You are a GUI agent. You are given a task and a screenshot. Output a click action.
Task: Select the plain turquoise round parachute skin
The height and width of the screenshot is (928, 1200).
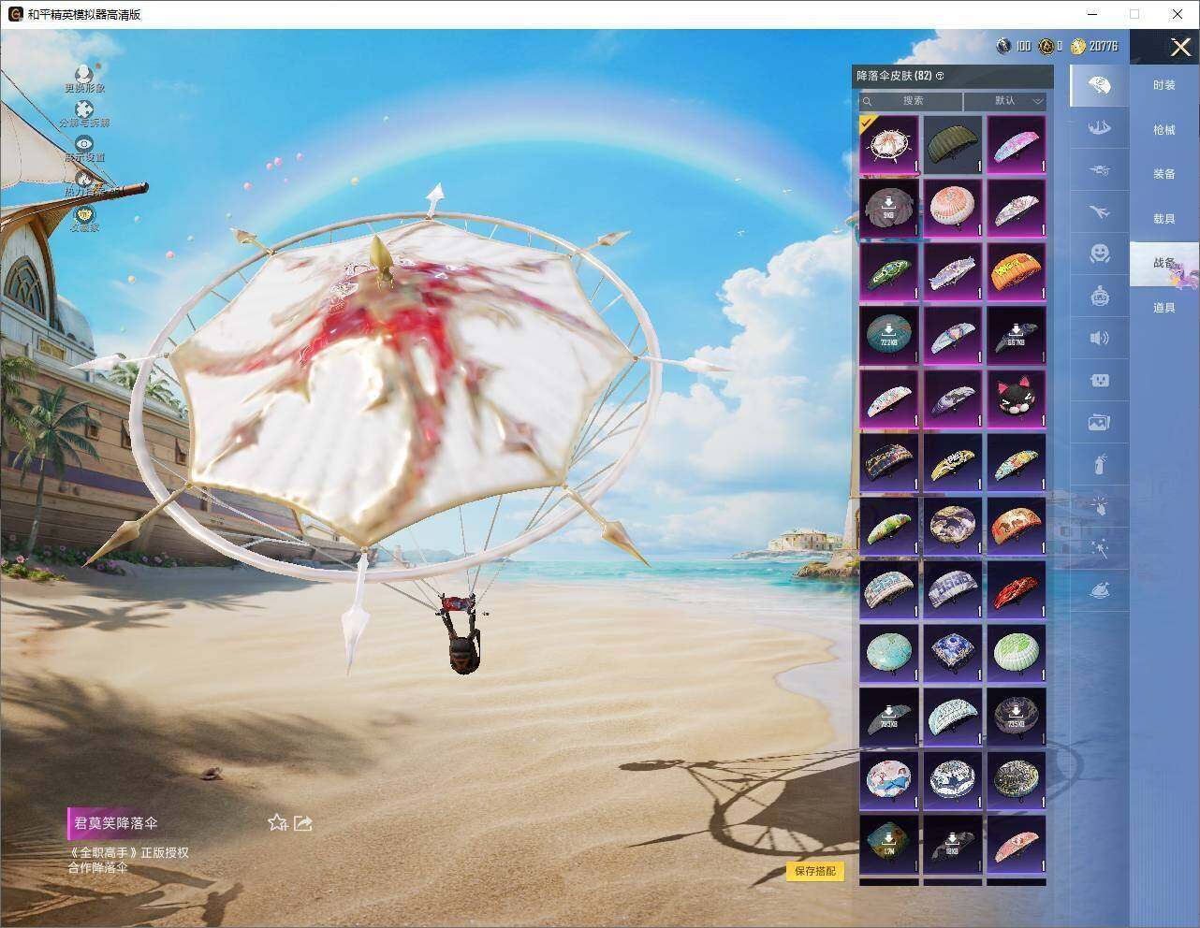tap(889, 653)
